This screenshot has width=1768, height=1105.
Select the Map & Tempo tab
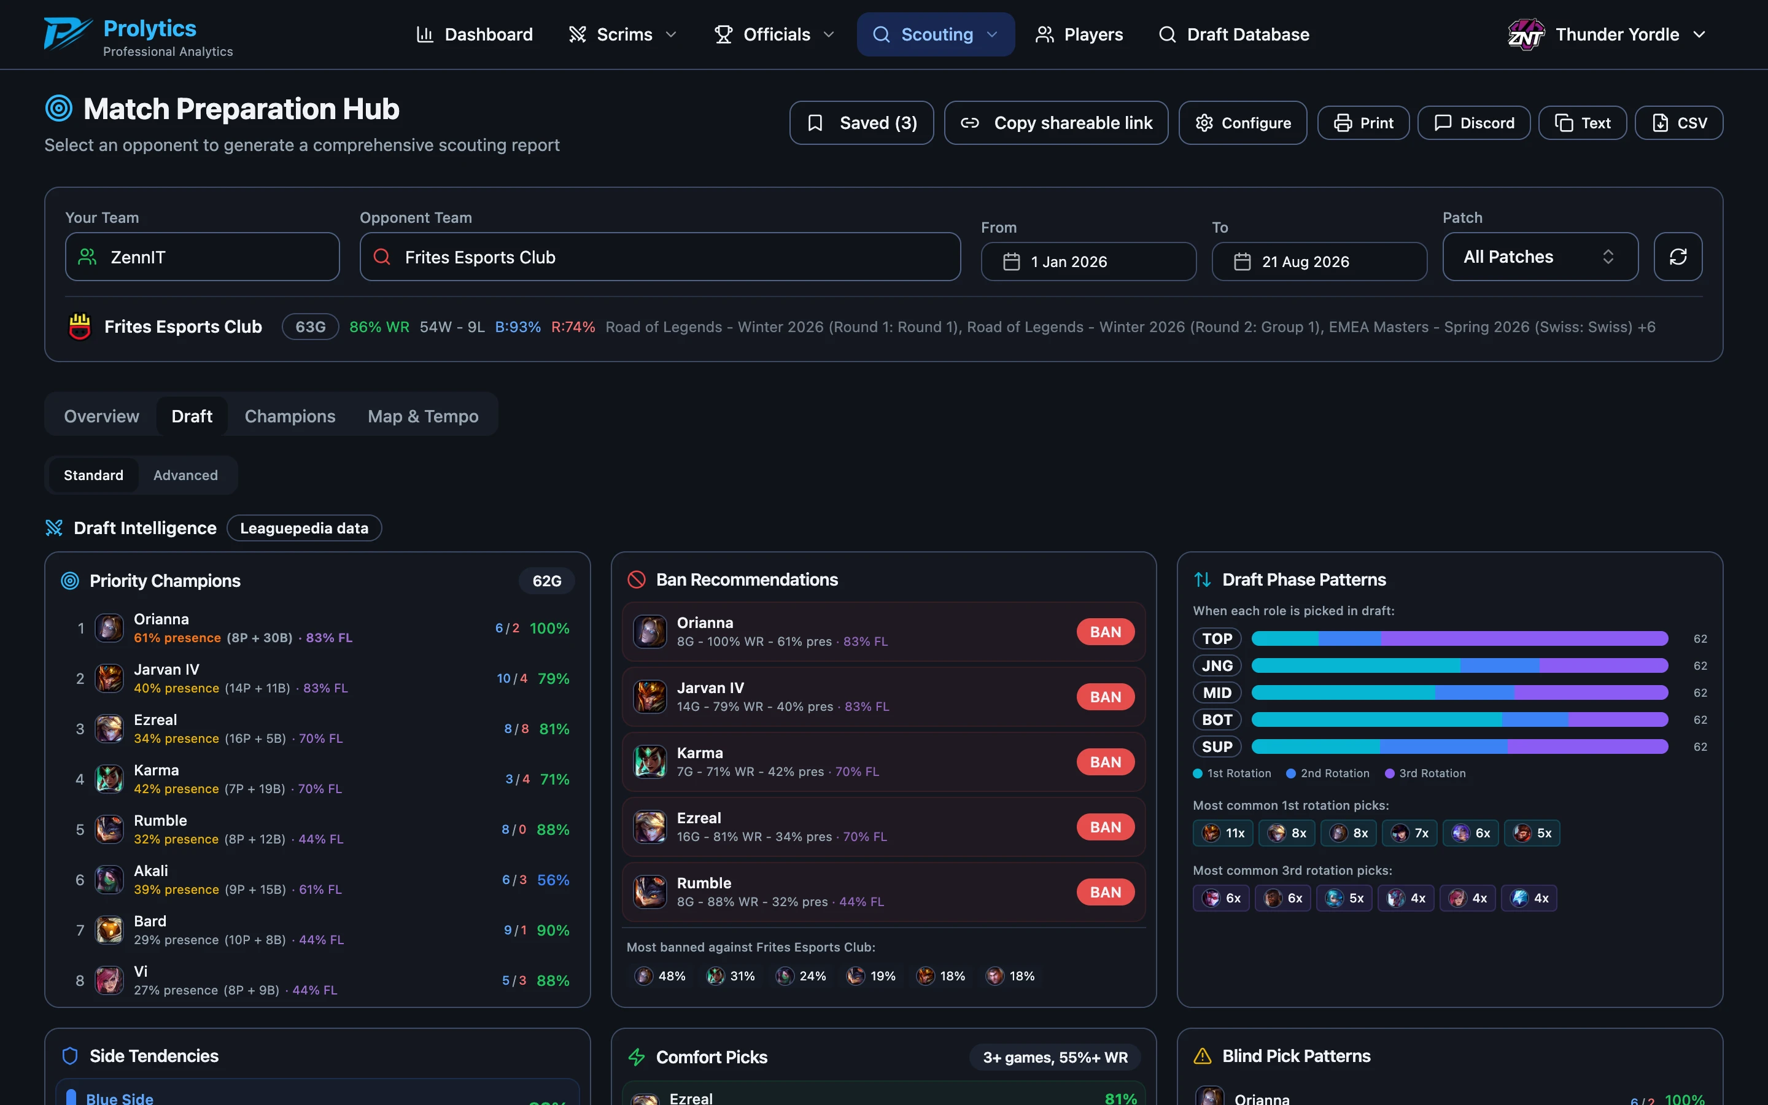pyautogui.click(x=423, y=416)
